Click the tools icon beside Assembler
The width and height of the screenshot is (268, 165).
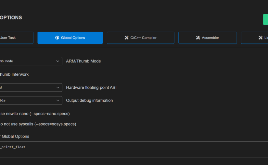[x=198, y=38]
